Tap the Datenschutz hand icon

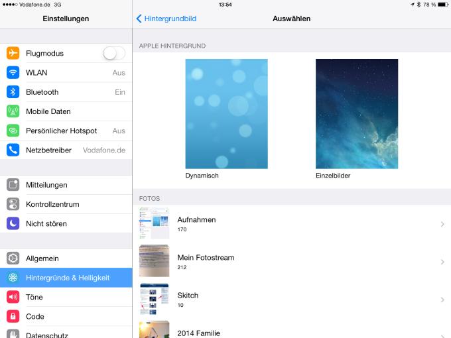[13, 333]
